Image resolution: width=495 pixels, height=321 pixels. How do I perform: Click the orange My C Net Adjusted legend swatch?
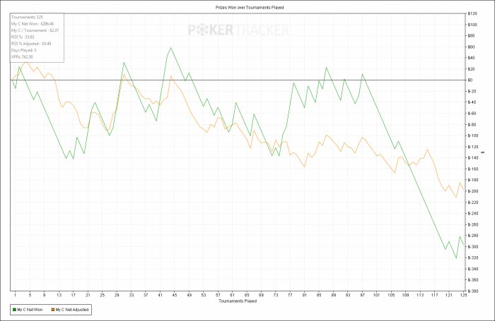click(x=53, y=310)
